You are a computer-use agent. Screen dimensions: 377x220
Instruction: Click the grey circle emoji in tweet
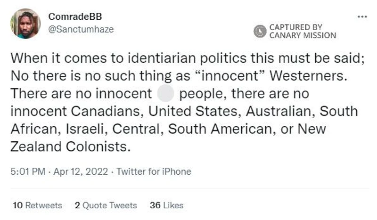point(165,93)
